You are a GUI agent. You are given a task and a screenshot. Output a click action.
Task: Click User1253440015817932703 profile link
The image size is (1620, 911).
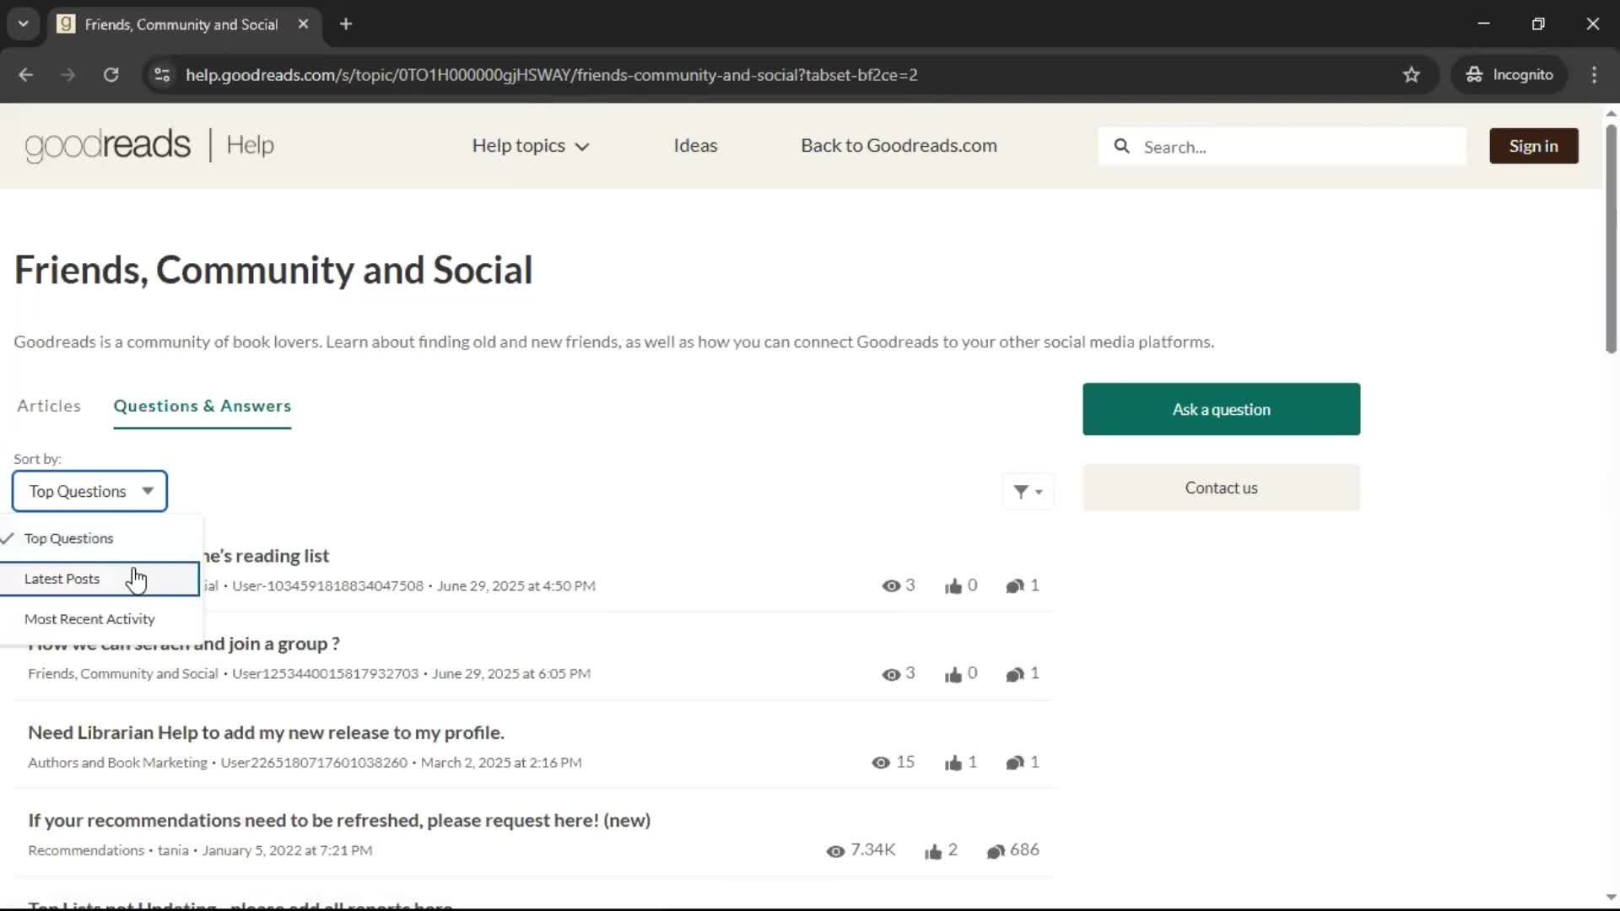coord(325,674)
